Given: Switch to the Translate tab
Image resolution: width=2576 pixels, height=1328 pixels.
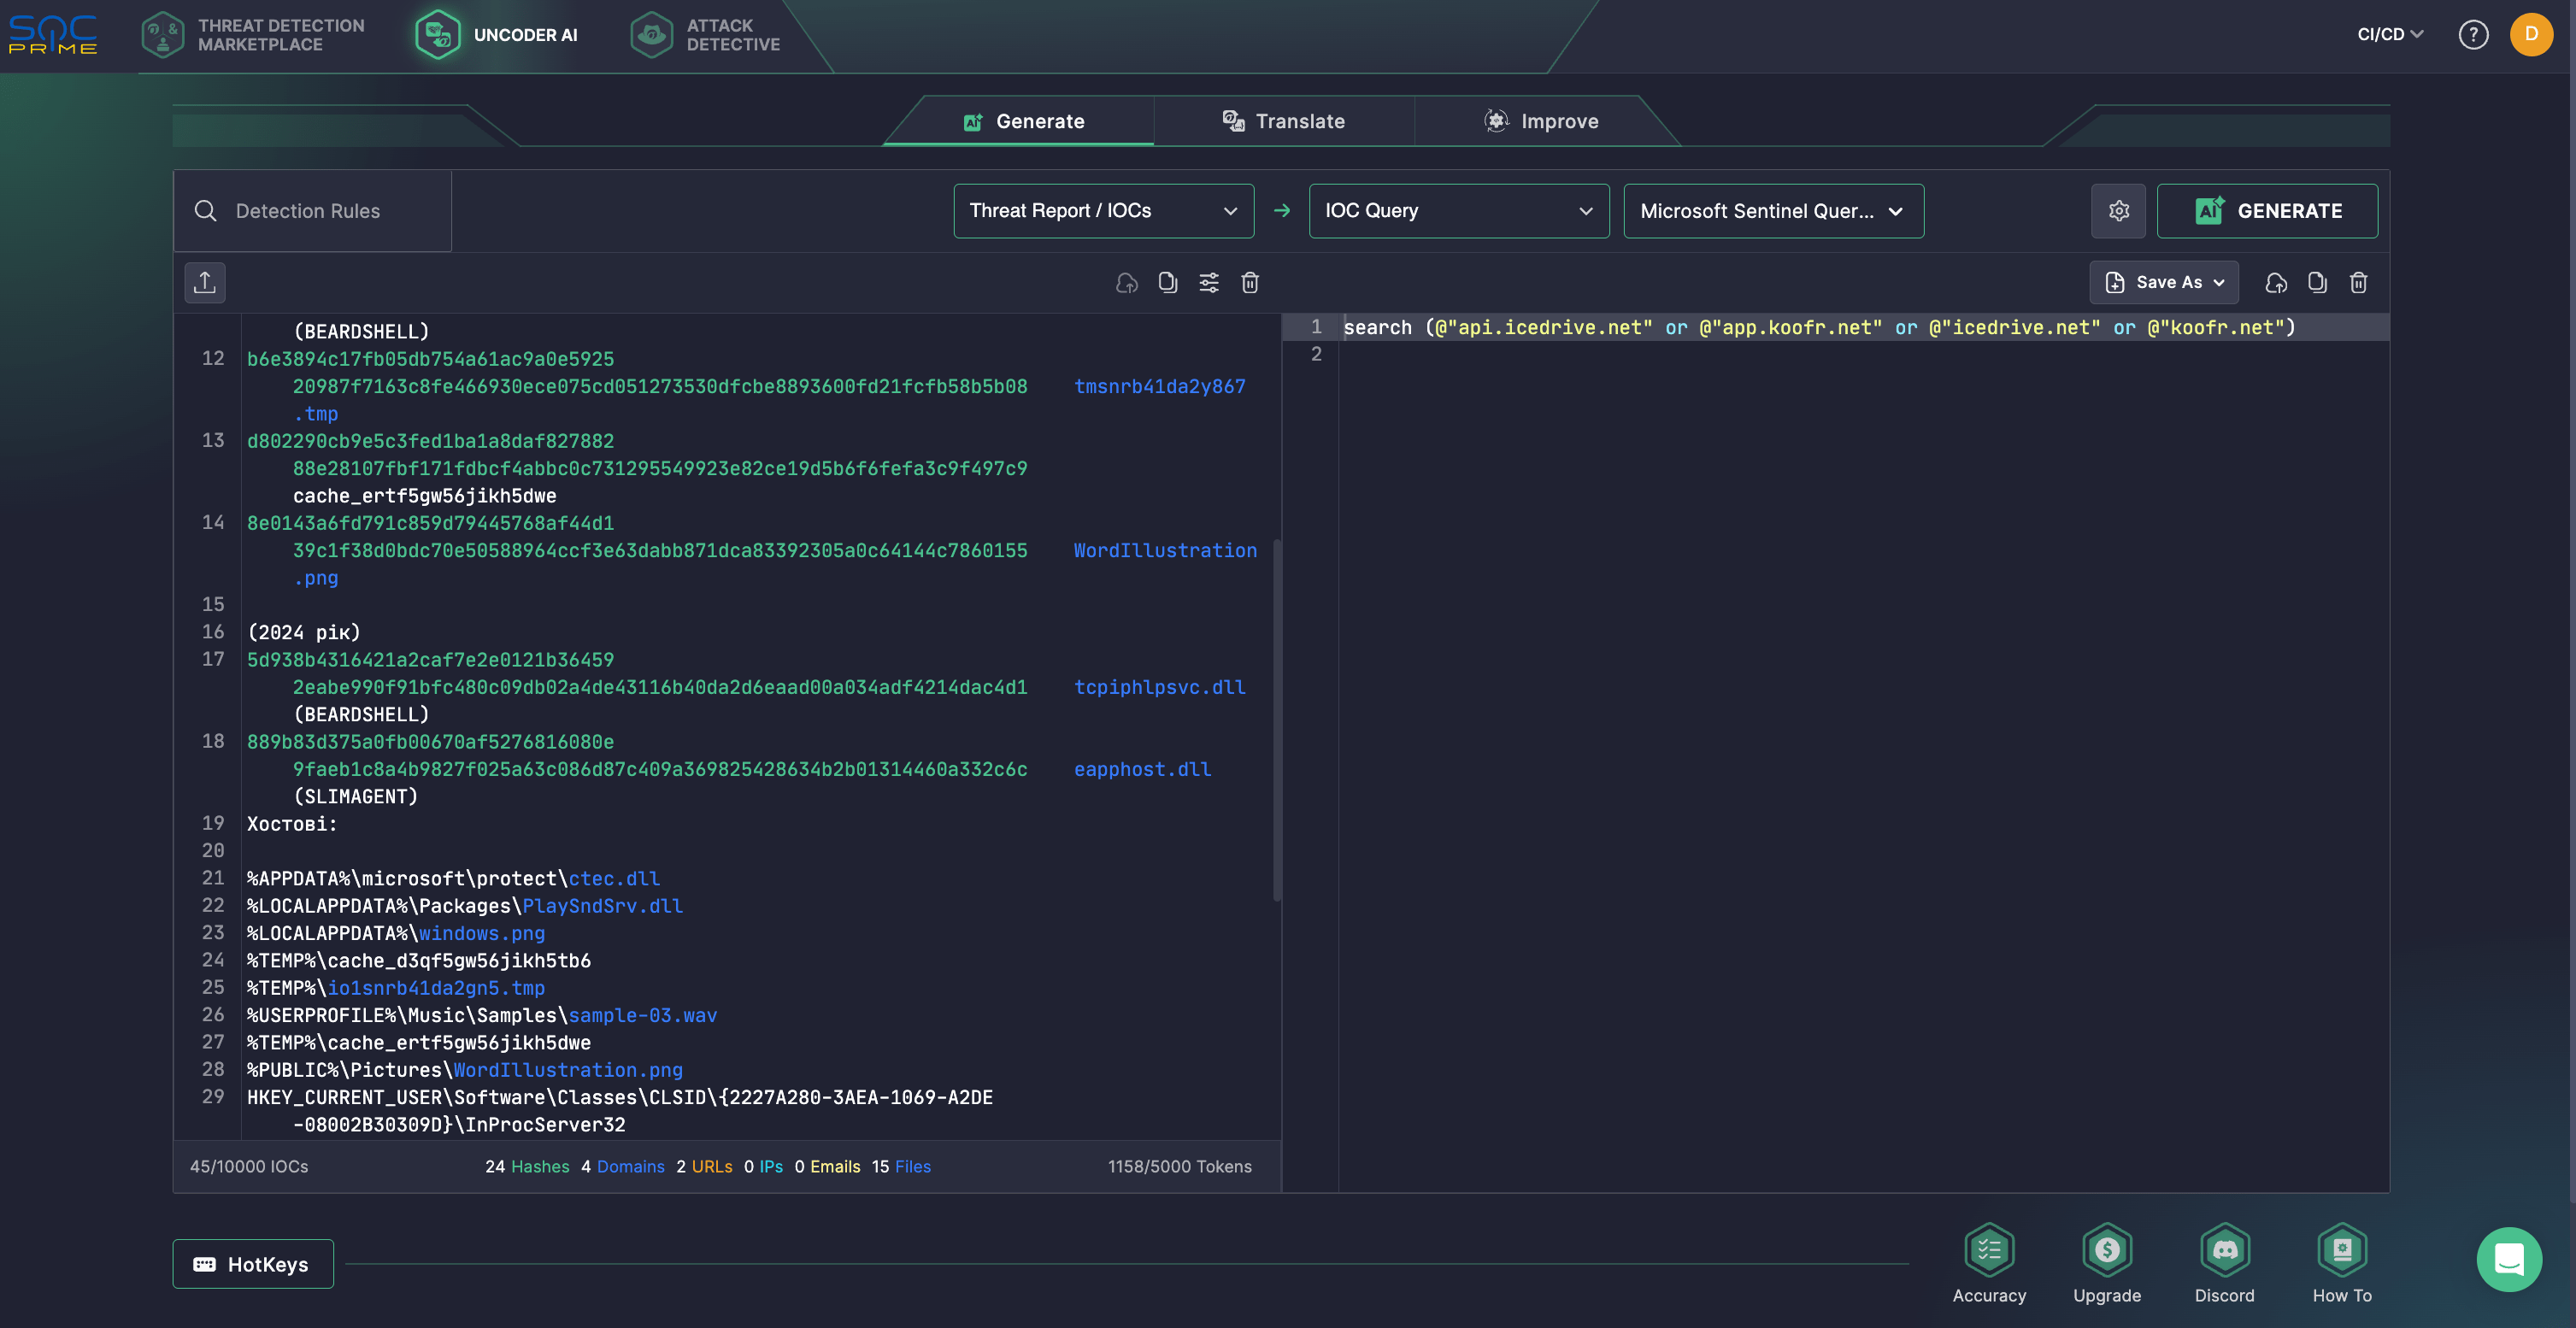Looking at the screenshot, I should coord(1284,121).
